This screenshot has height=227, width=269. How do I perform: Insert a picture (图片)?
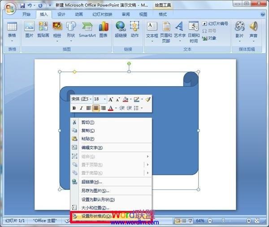click(x=29, y=29)
